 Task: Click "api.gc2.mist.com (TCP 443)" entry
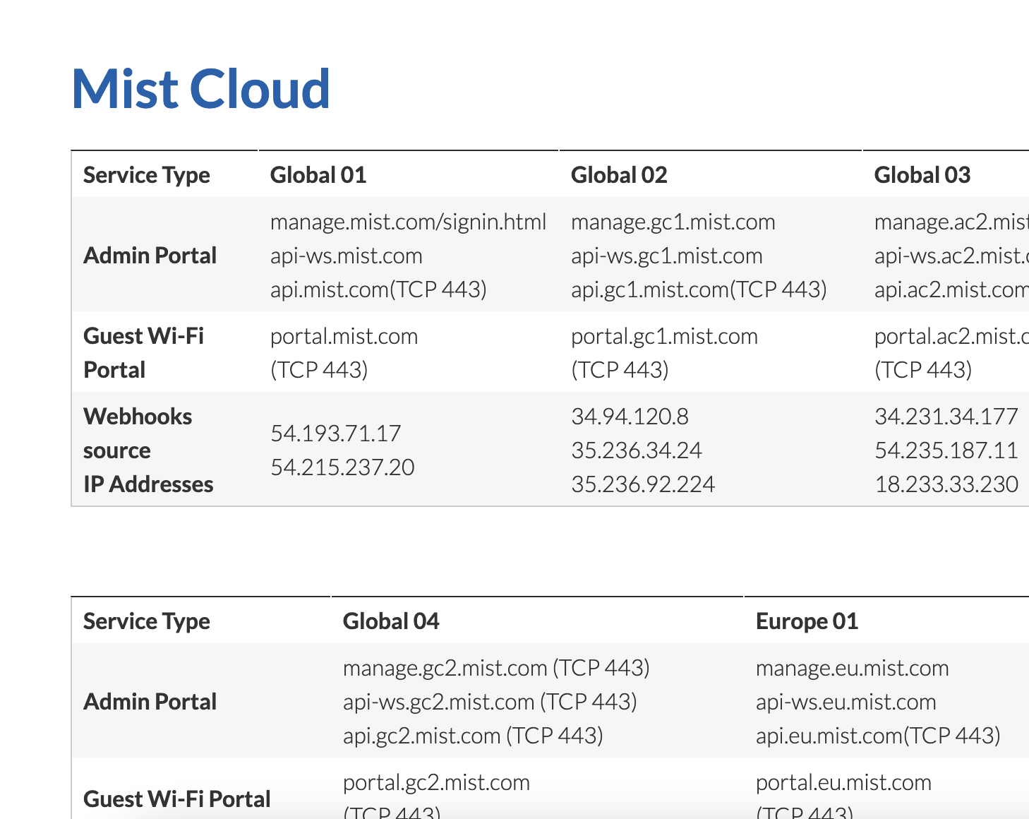pyautogui.click(x=473, y=736)
